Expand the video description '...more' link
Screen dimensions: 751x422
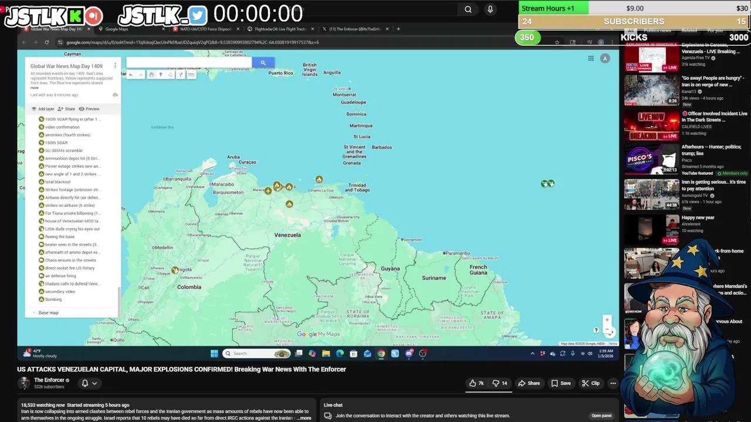pyautogui.click(x=304, y=418)
